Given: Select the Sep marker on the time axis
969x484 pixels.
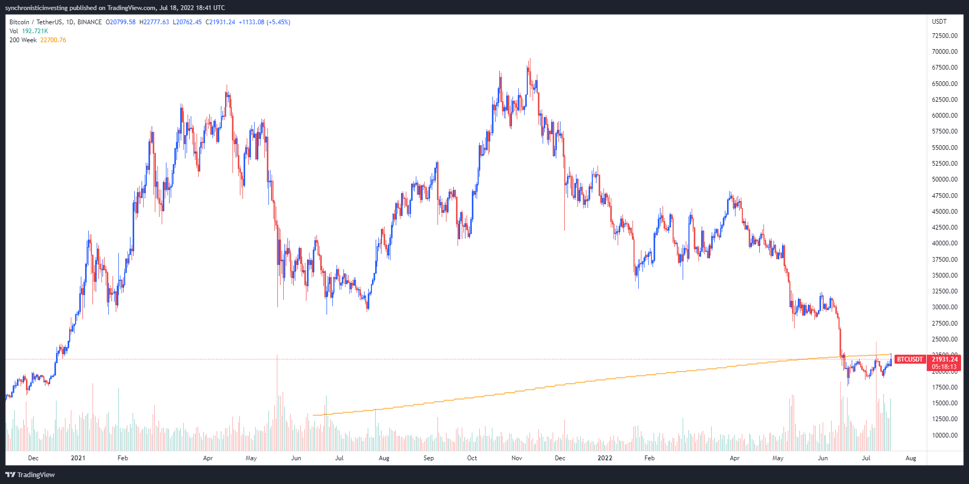Looking at the screenshot, I should [428, 458].
